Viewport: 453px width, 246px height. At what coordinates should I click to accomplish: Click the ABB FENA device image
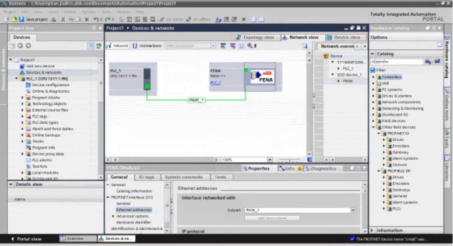pos(262,76)
